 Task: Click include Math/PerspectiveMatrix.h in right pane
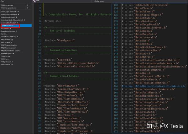(146, 76)
